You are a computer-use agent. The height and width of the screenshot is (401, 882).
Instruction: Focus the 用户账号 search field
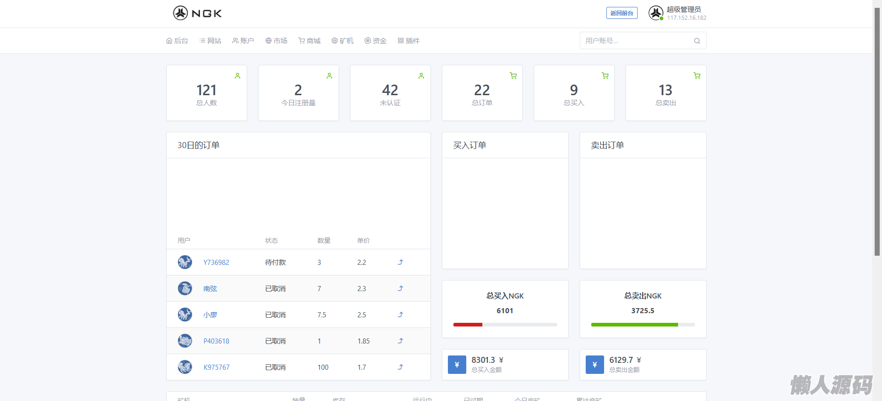click(x=636, y=41)
